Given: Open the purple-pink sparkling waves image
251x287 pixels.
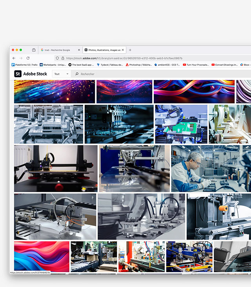Looking at the screenshot, I should (124, 91).
